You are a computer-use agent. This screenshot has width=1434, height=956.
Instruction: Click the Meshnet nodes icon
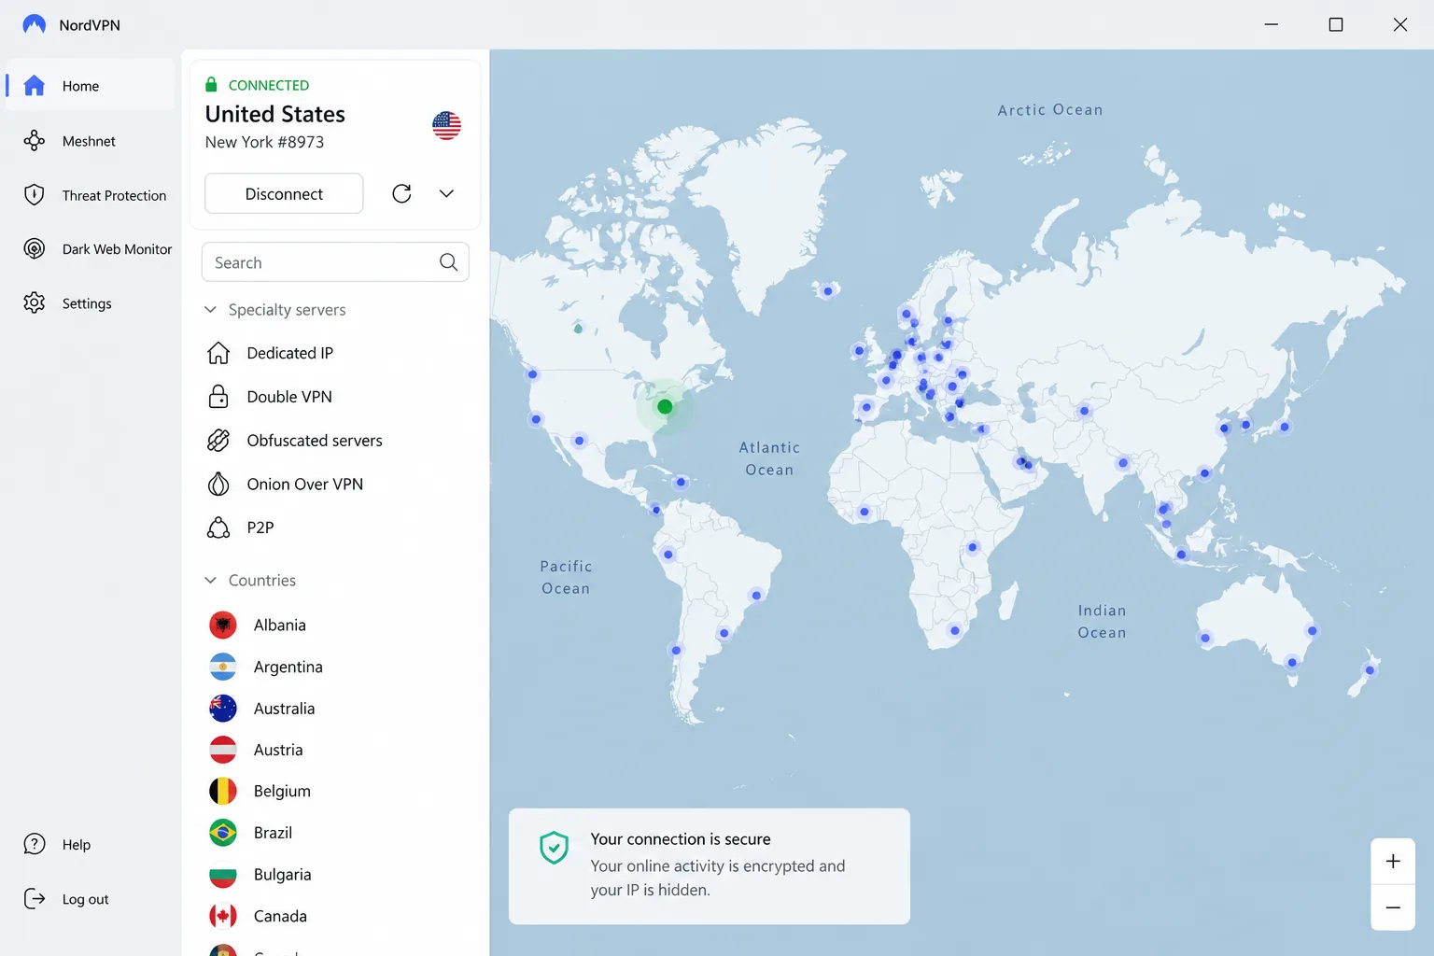(35, 141)
